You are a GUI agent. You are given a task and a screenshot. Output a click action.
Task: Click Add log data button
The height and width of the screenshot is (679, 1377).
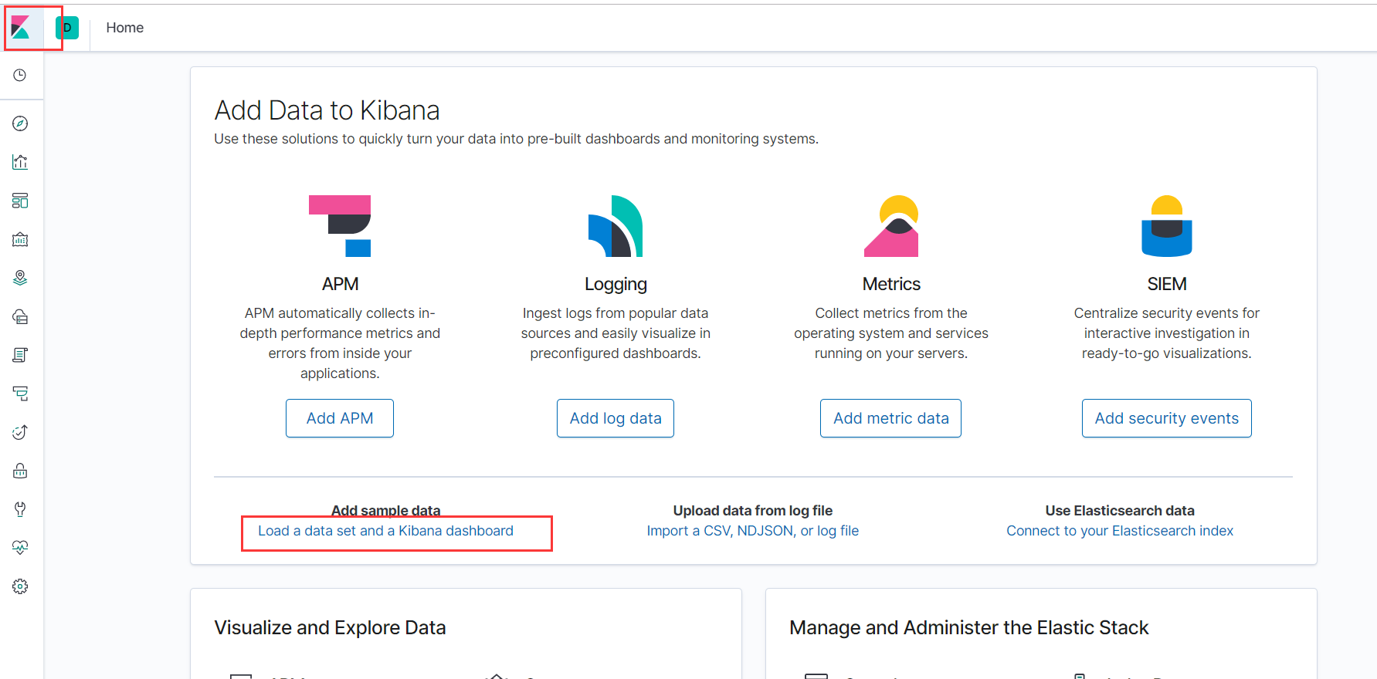[616, 418]
